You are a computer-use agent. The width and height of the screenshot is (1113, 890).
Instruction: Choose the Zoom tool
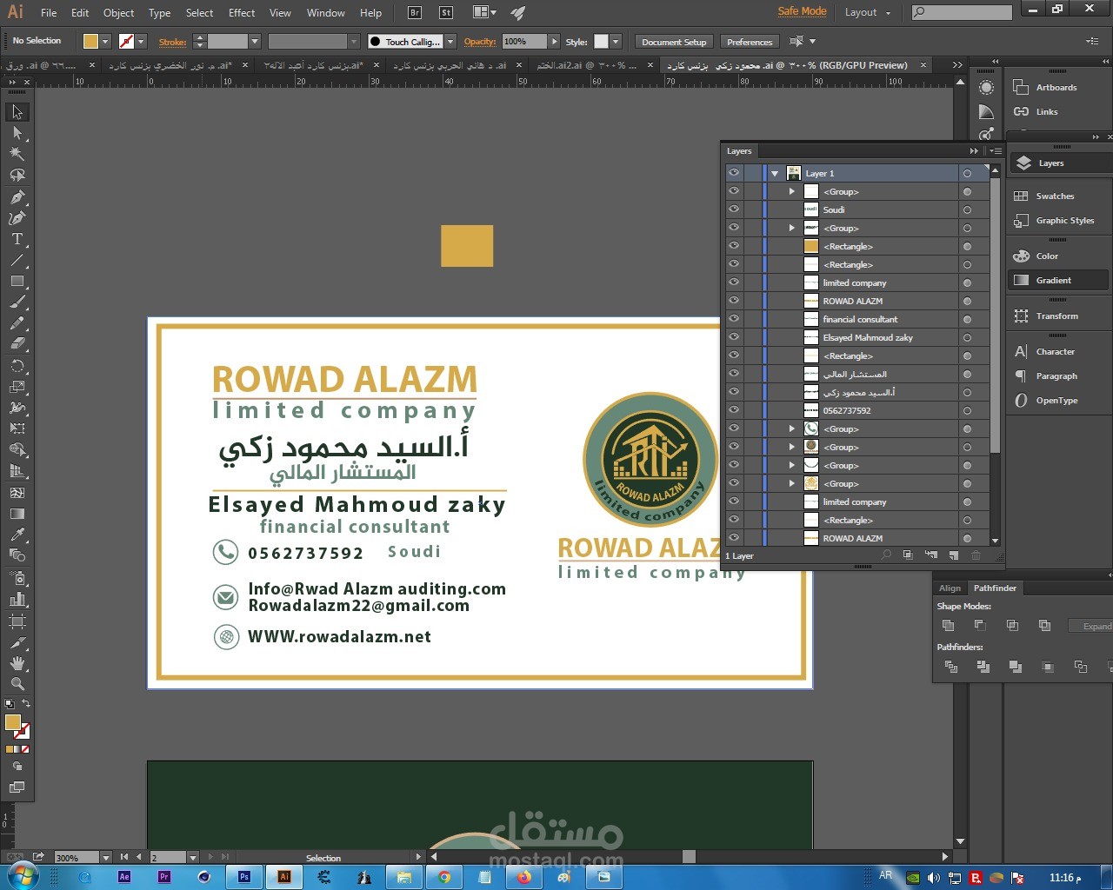click(17, 684)
